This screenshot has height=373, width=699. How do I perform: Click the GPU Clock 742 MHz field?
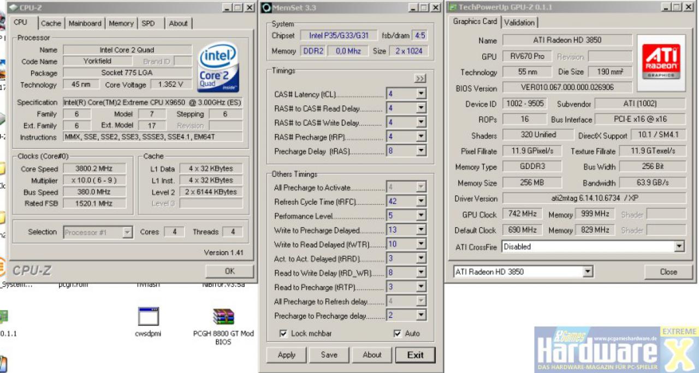tap(523, 214)
